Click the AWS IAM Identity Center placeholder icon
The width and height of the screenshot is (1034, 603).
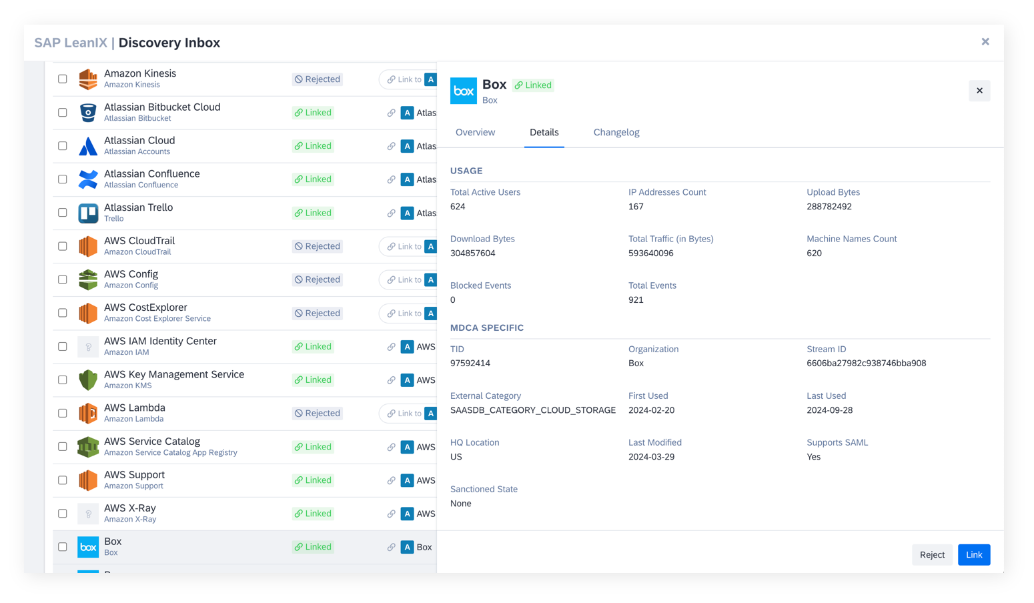[x=88, y=347]
